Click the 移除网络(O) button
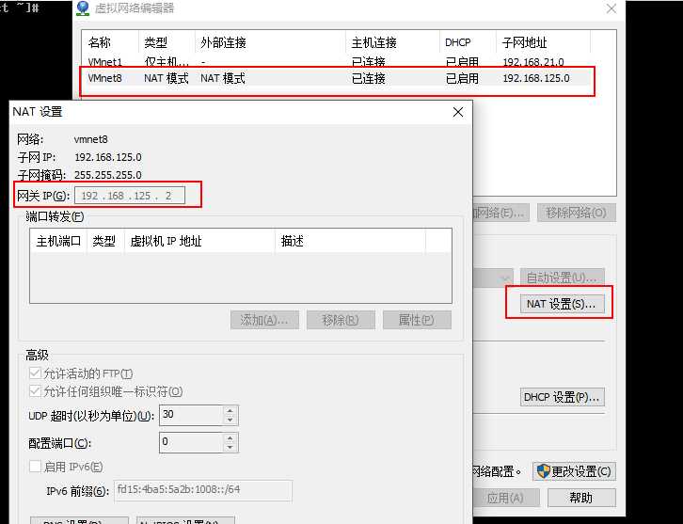The height and width of the screenshot is (524, 683). tap(577, 213)
